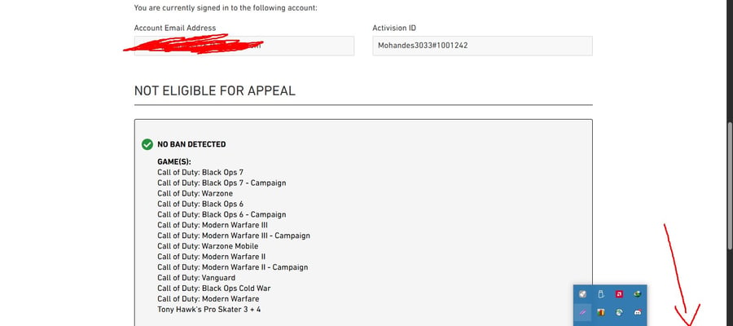Open the highlighted purple slash tray icon

coord(582,312)
